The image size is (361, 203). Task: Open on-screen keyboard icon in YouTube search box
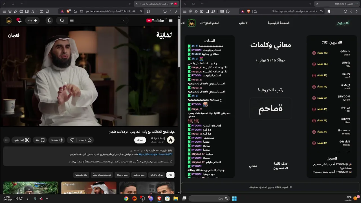click(x=72, y=21)
